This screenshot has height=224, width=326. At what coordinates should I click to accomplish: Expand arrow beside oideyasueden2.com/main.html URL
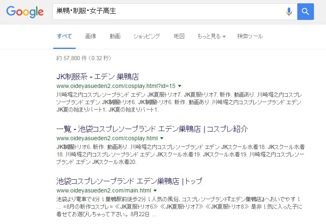(155, 190)
